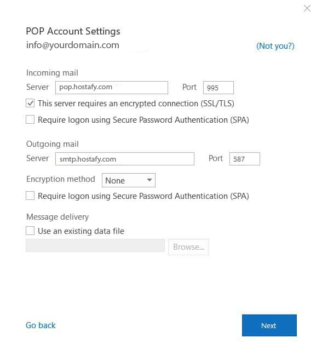The height and width of the screenshot is (361, 322).
Task: Enable SPA logon for outgoing mail
Action: tap(30, 196)
